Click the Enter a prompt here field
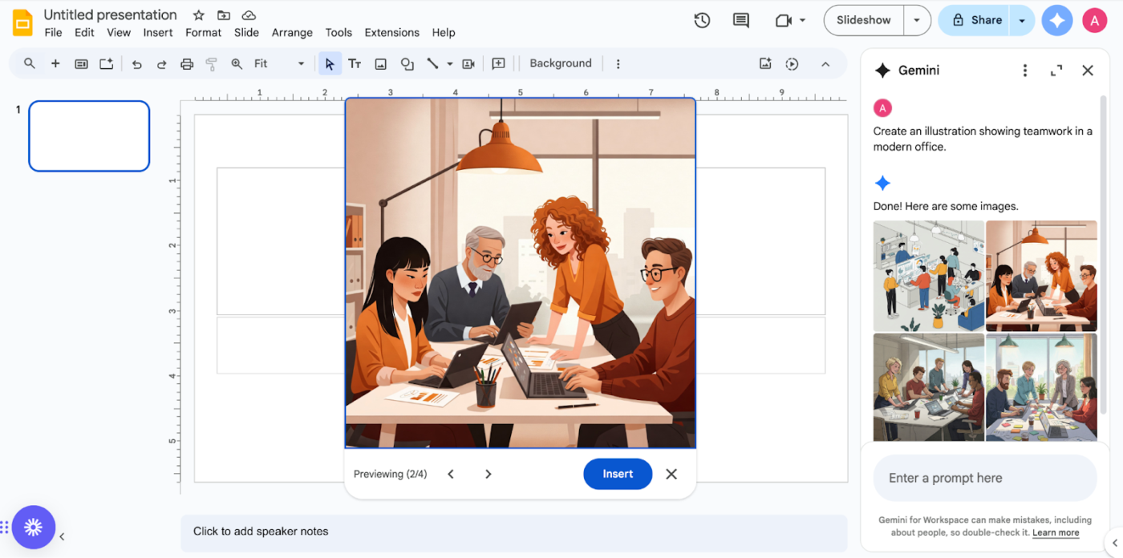The width and height of the screenshot is (1123, 558). 984,479
